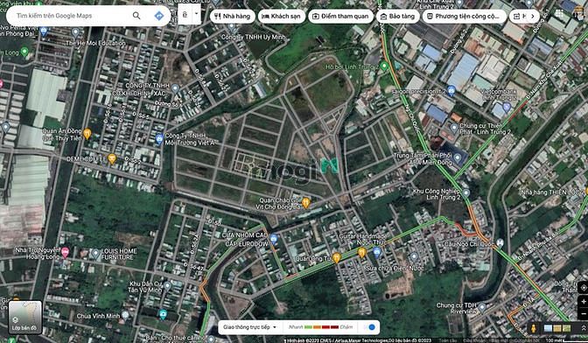Click the Công ty TNHH Uy Minh label
Viewport: 588px width, 343px height.
(254, 37)
